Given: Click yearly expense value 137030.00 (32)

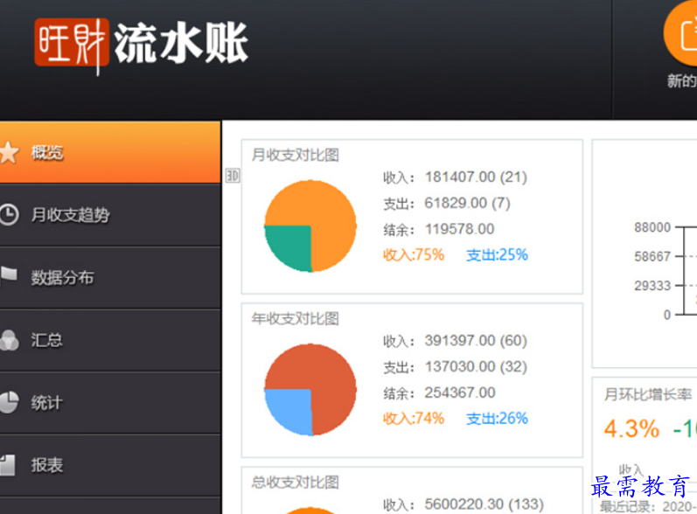Looking at the screenshot, I should (476, 366).
